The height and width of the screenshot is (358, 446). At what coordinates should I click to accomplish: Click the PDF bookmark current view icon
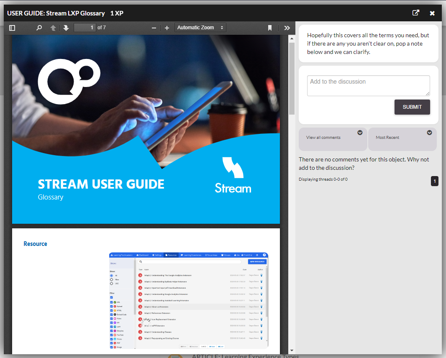pyautogui.click(x=270, y=28)
